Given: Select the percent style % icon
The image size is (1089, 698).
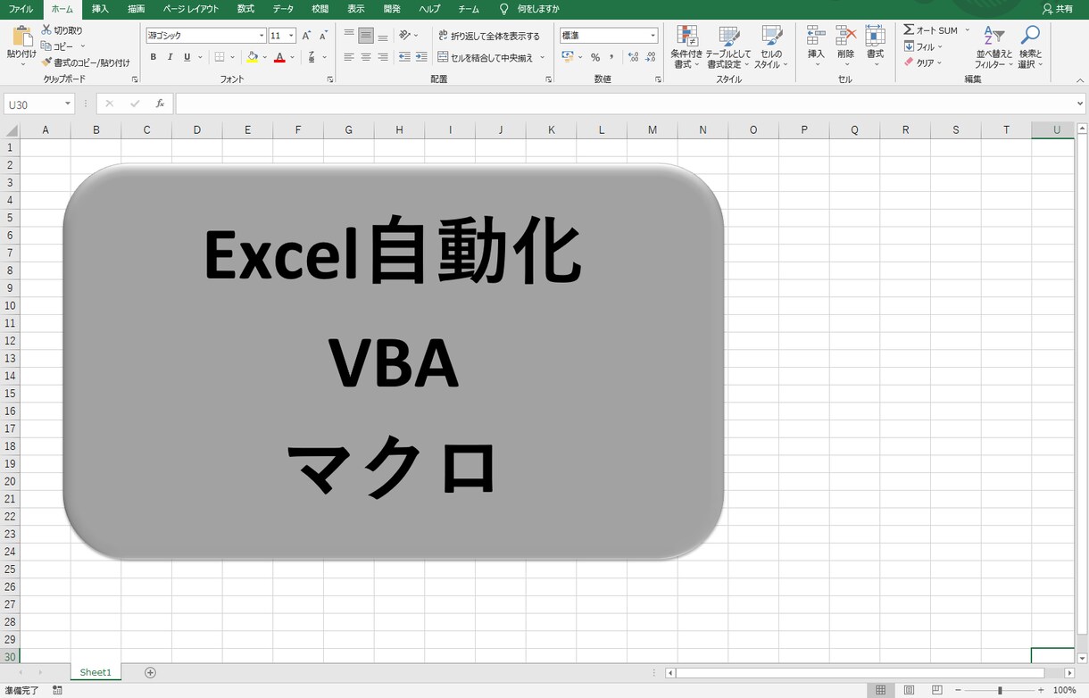Looking at the screenshot, I should coord(594,56).
